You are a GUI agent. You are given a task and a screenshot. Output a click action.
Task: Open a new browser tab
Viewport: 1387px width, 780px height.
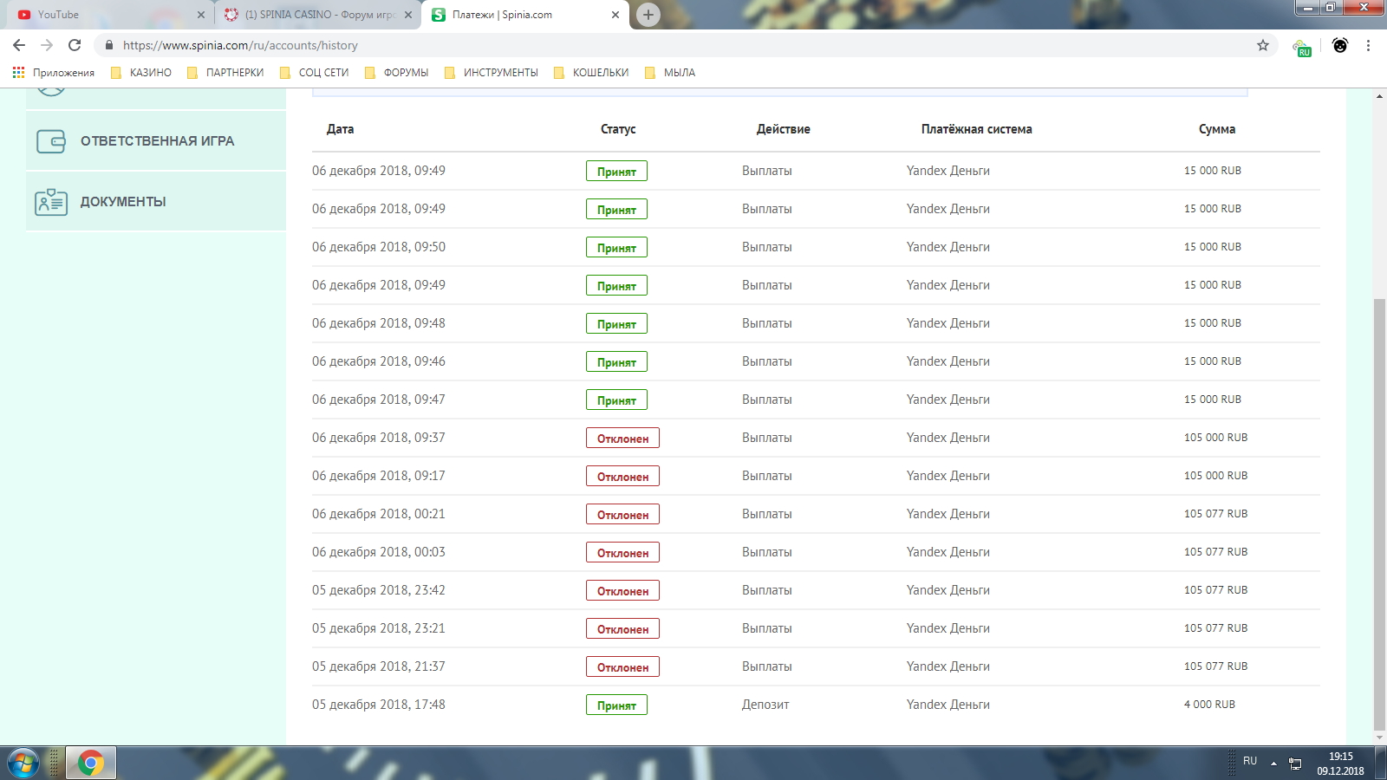[648, 15]
